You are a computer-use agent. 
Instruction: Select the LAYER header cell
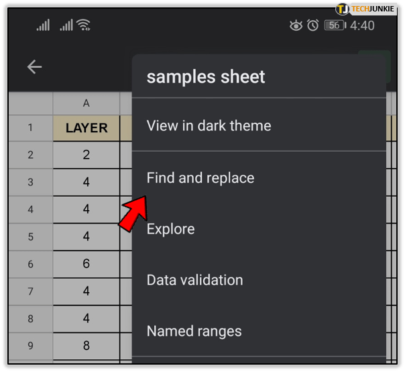86,128
